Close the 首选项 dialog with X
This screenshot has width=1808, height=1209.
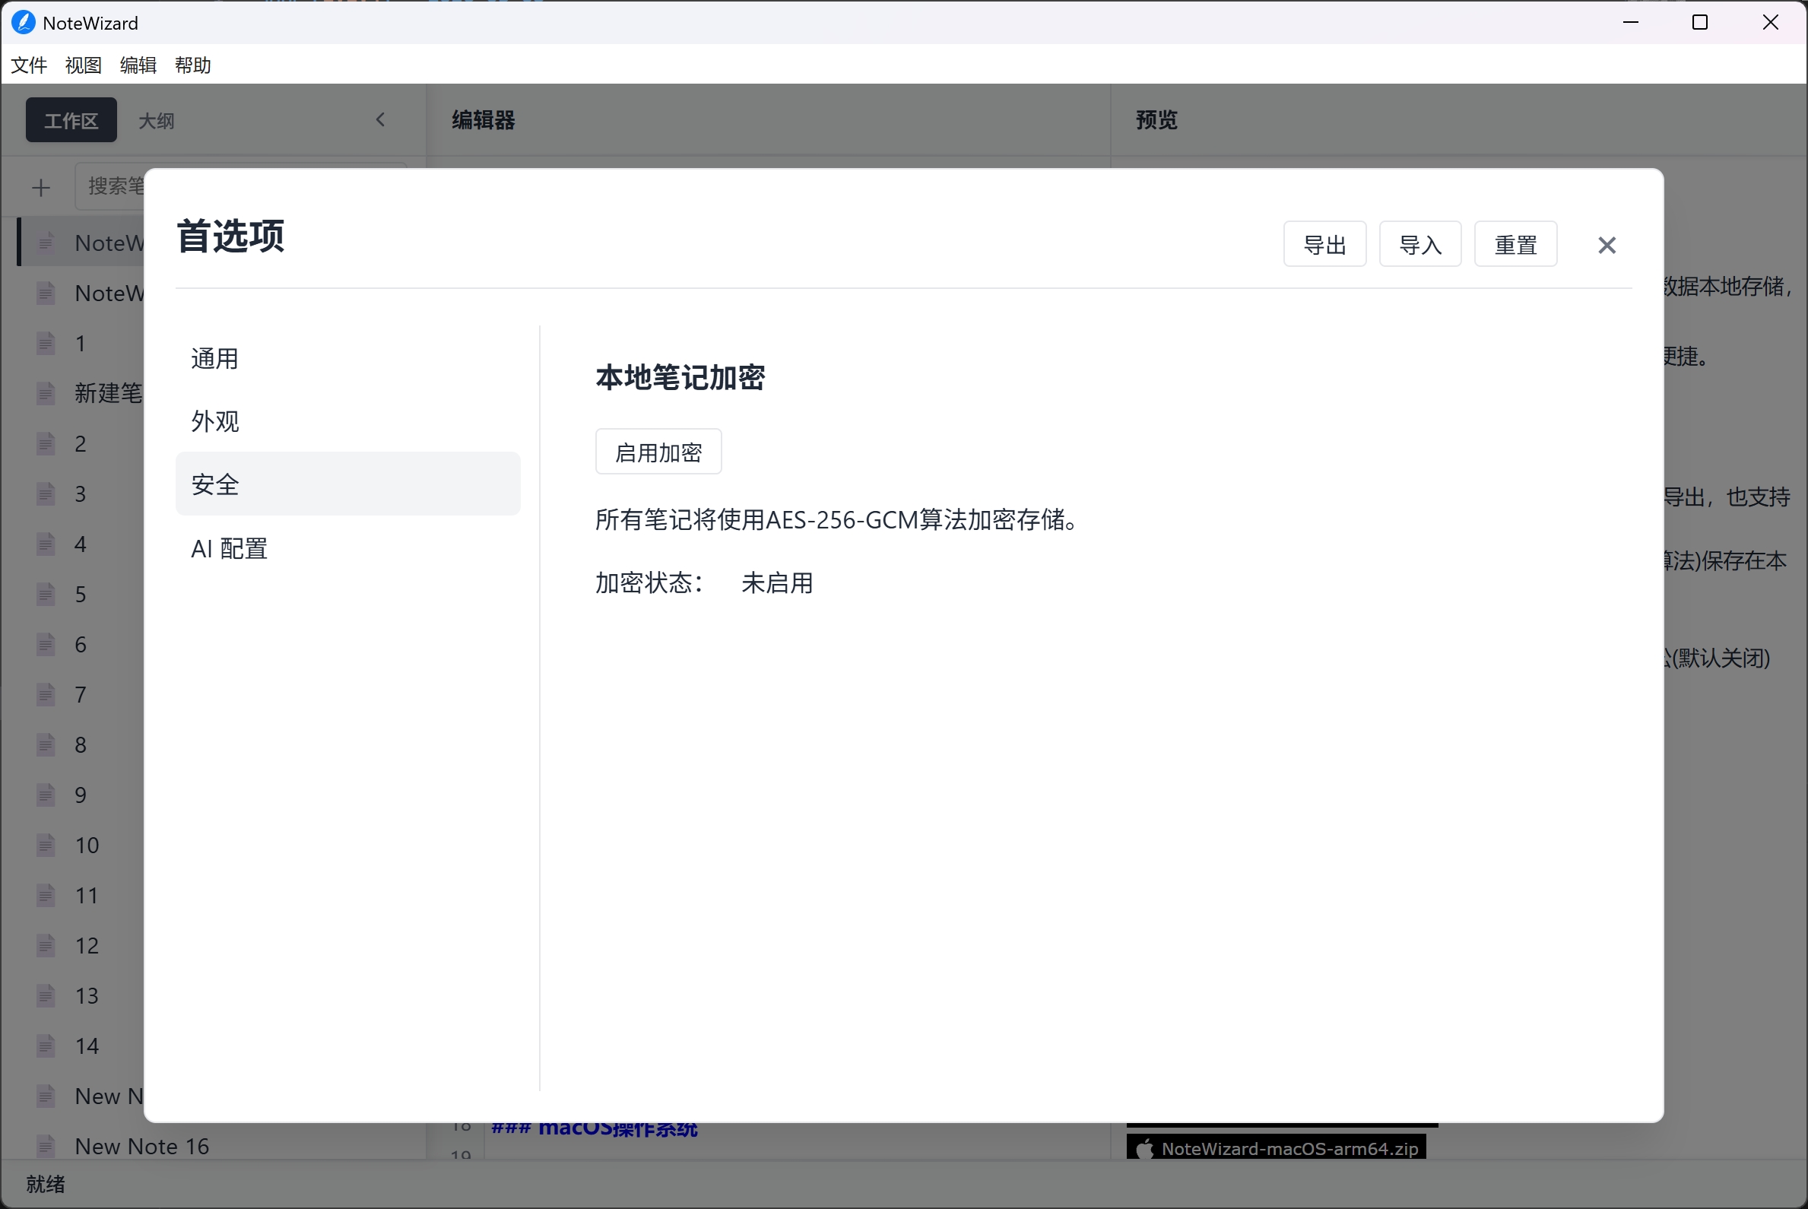[x=1607, y=245]
